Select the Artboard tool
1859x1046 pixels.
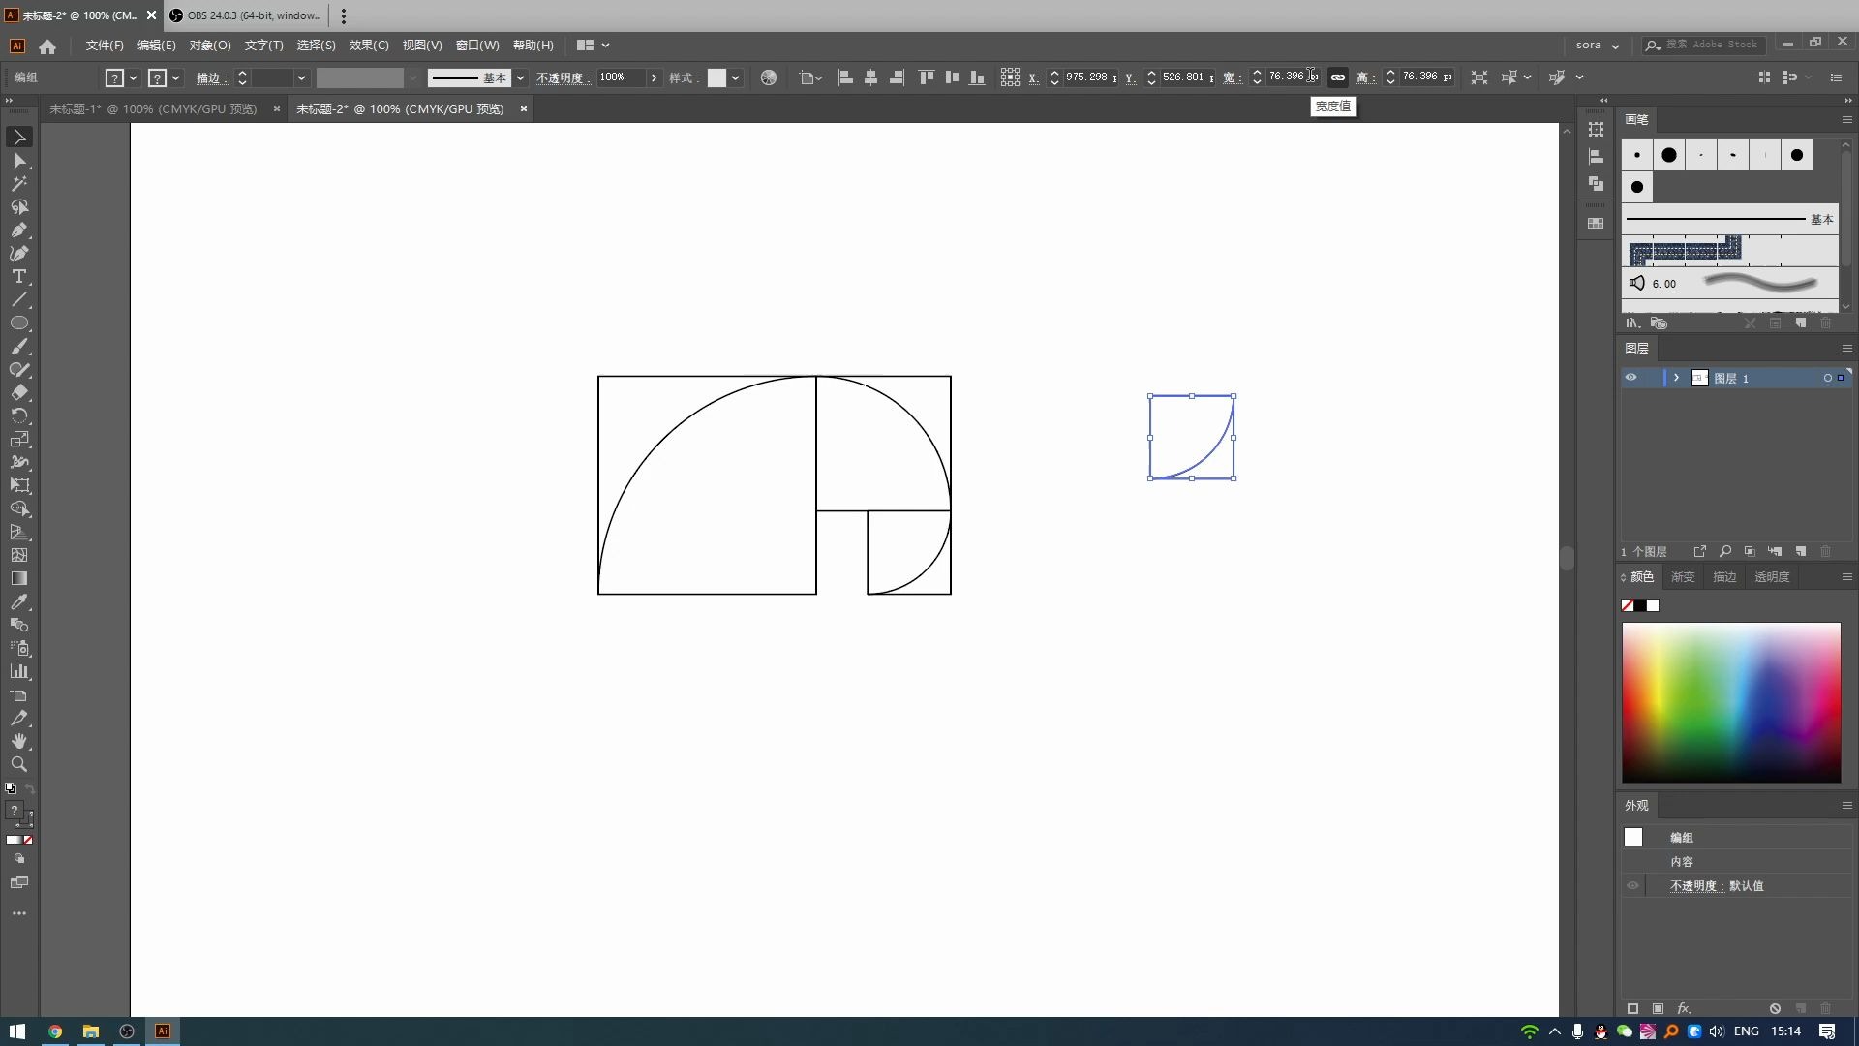point(19,695)
